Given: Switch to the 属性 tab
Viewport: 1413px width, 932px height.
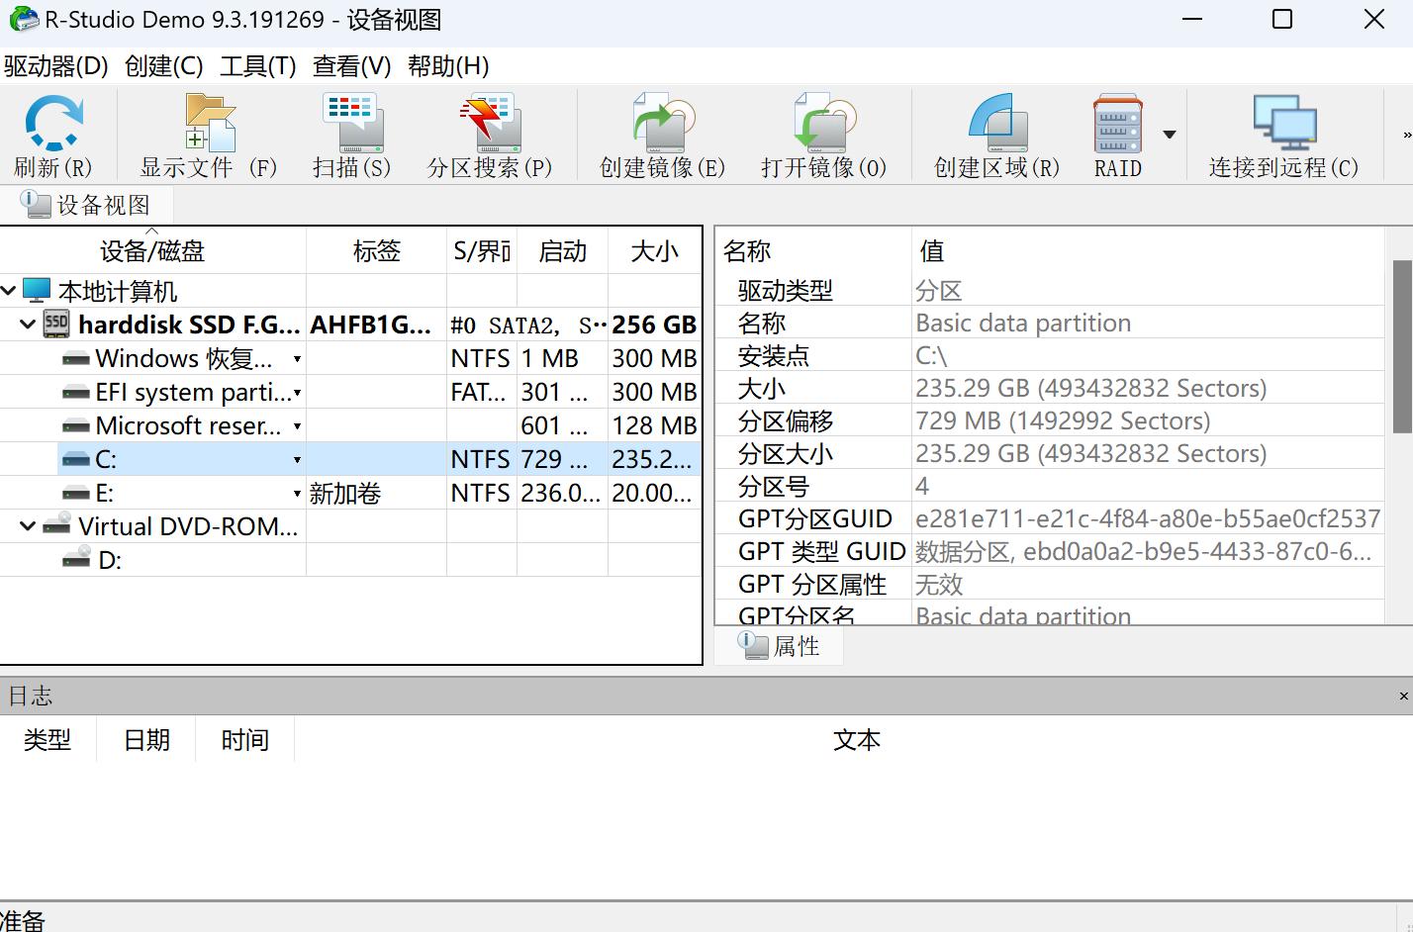Looking at the screenshot, I should click(x=780, y=645).
